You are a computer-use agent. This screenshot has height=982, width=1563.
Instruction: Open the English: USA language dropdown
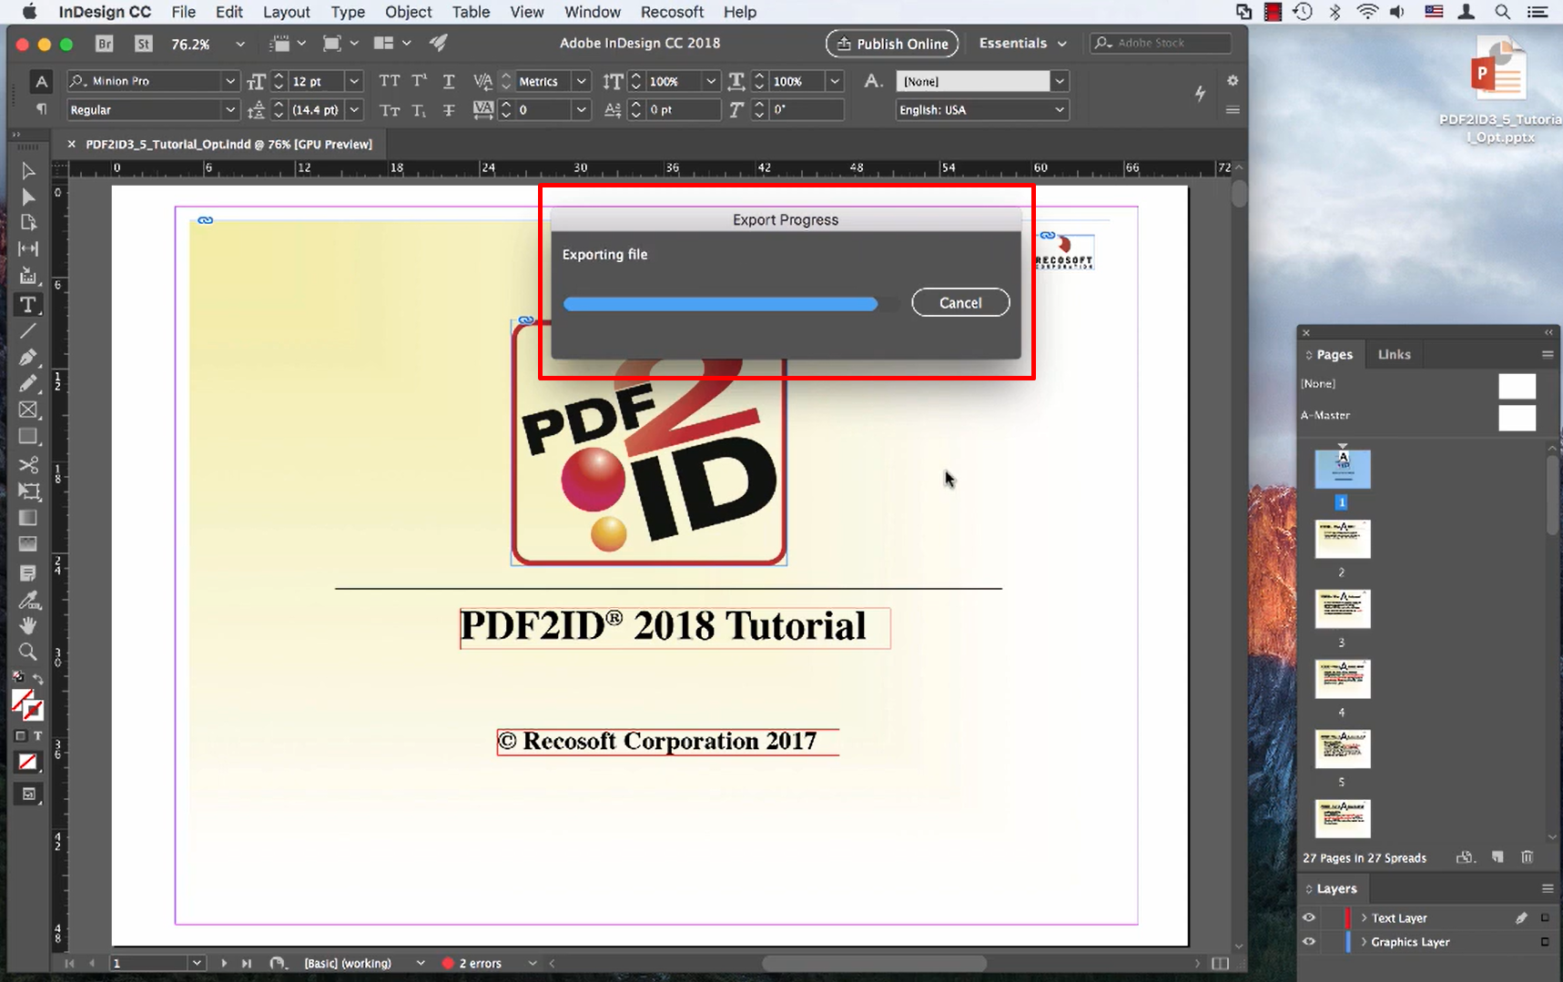click(1060, 110)
